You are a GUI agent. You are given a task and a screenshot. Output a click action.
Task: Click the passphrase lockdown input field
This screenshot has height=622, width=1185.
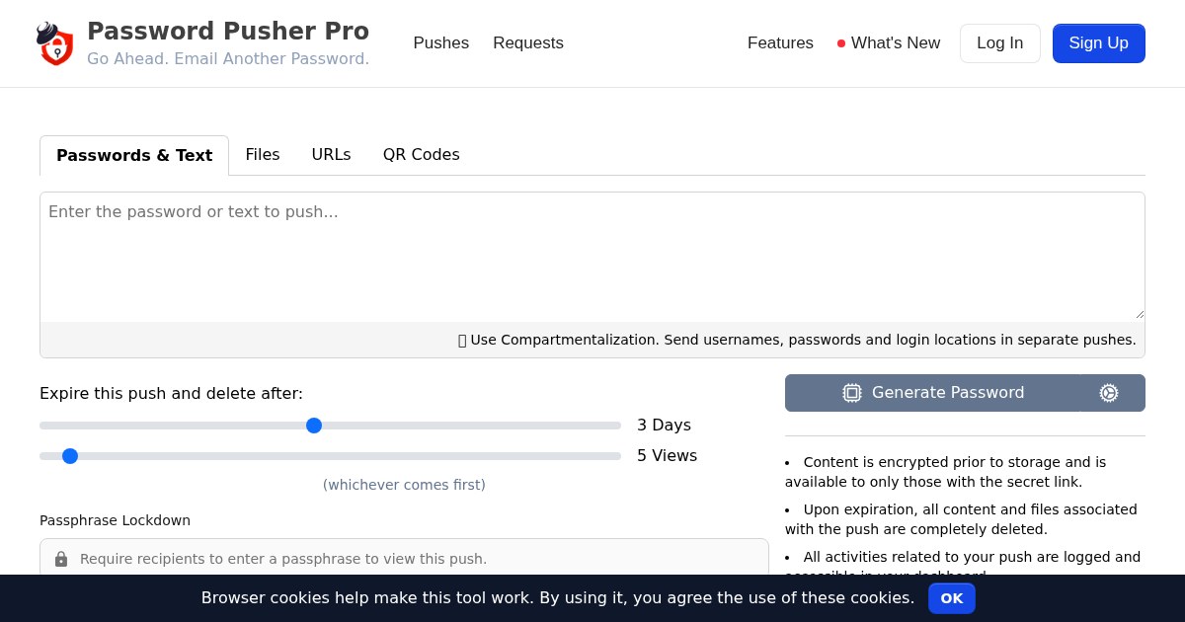404,559
